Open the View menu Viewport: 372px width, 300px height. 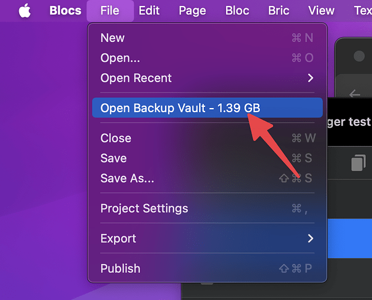[x=321, y=10]
